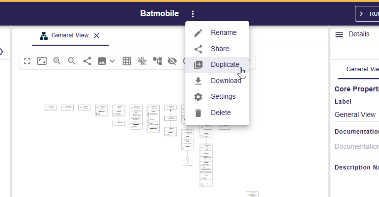Click the fullscreen icon in diagram toolbar
Image resolution: width=379 pixels, height=197 pixels.
28,61
